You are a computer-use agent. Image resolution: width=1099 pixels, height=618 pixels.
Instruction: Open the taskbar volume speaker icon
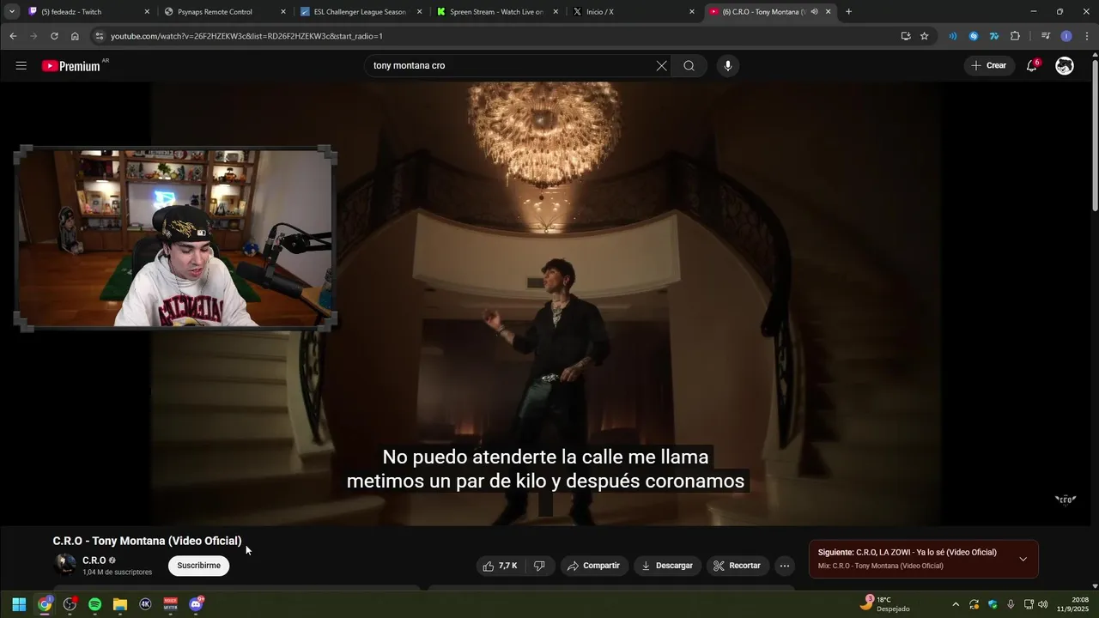1043,604
